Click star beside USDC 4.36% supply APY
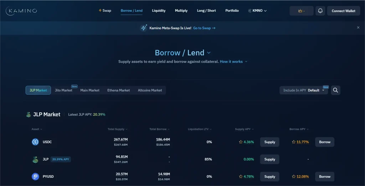This screenshot has width=365, height=186. 241,142
